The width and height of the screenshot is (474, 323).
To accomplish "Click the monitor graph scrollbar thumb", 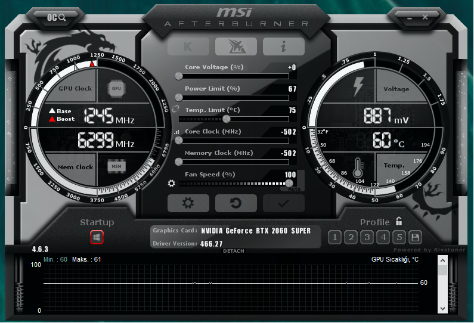I will coord(442,271).
